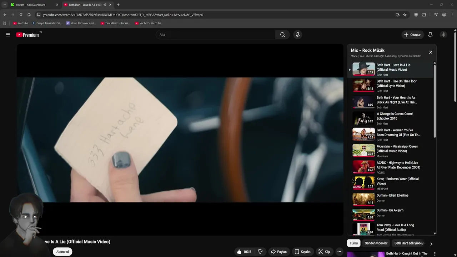Open more actions three-dot menu under video

(x=339, y=252)
